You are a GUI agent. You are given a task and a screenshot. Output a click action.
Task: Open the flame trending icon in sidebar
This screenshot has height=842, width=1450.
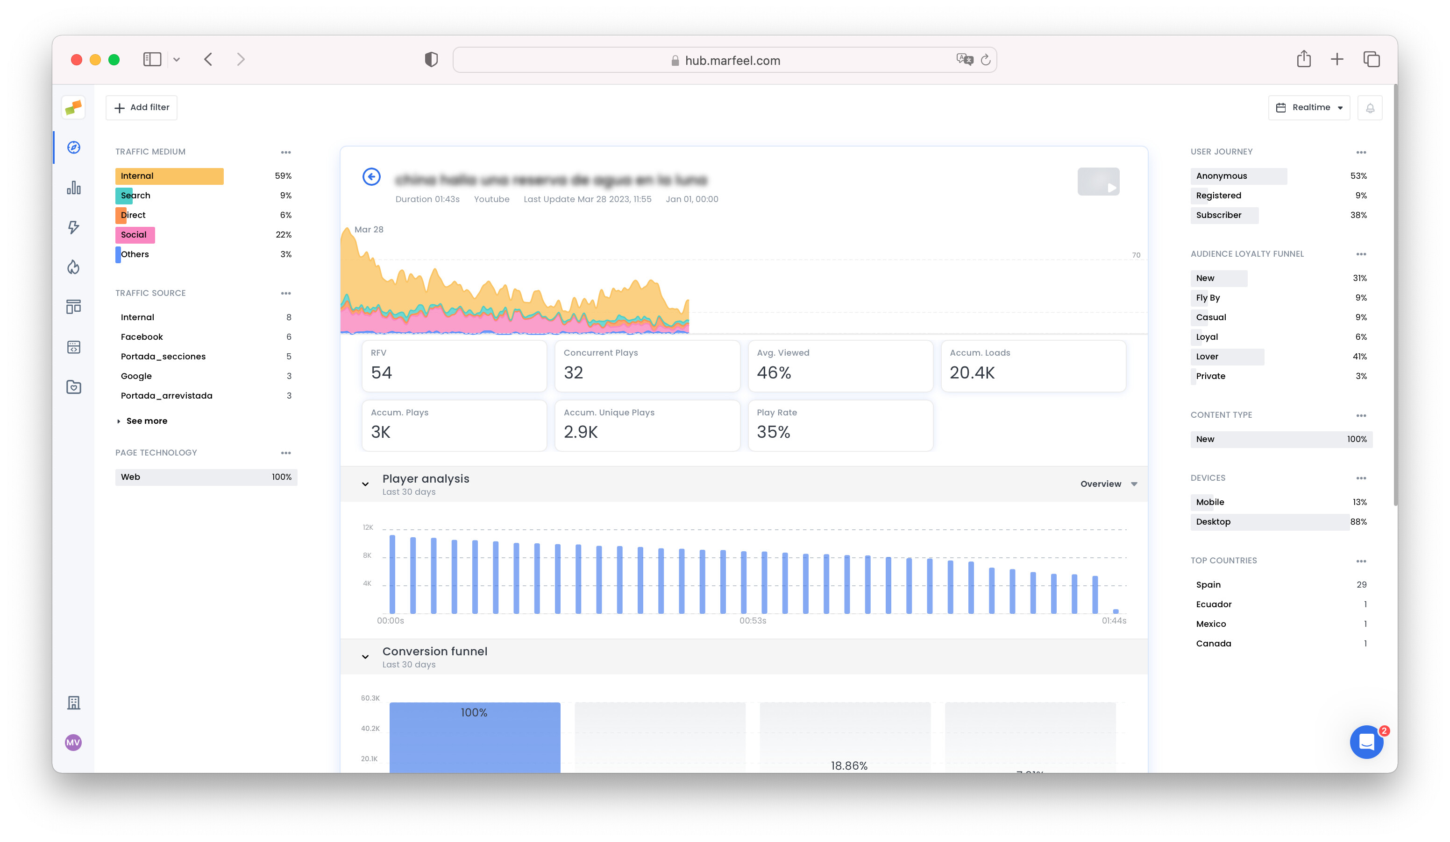click(x=74, y=267)
